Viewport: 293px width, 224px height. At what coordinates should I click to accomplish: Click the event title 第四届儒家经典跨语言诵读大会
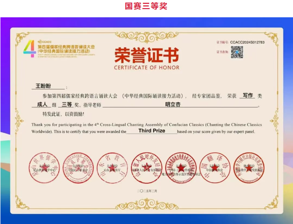click(x=67, y=47)
